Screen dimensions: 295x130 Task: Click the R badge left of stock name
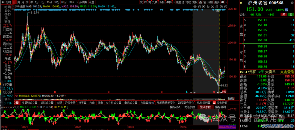tap(241, 3)
